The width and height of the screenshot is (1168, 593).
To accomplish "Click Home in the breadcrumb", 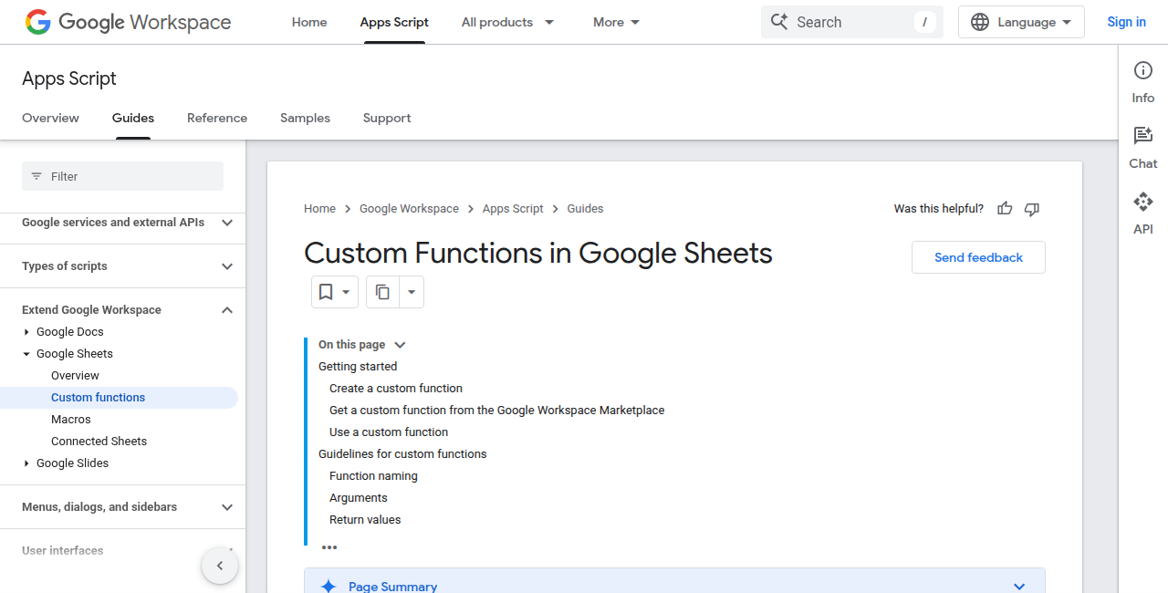I will [x=319, y=209].
